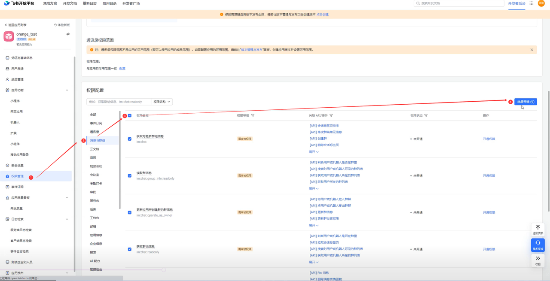550x281 pixels.
Task: Open the 技术支持 headset button
Action: pos(538,245)
